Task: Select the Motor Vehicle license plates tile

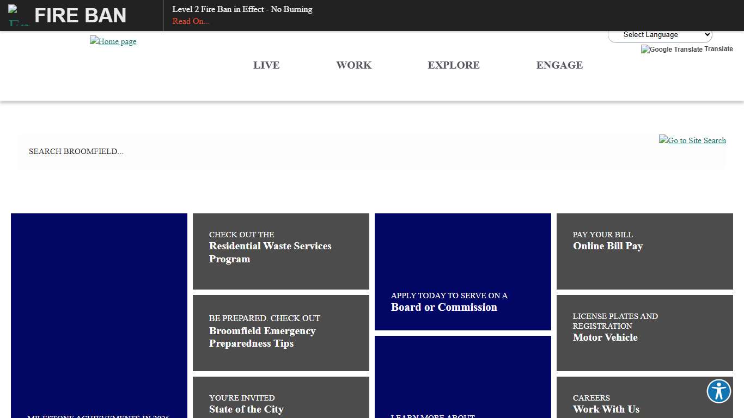Action: 644,333
